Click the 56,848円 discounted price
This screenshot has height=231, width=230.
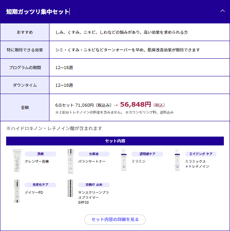click(135, 104)
